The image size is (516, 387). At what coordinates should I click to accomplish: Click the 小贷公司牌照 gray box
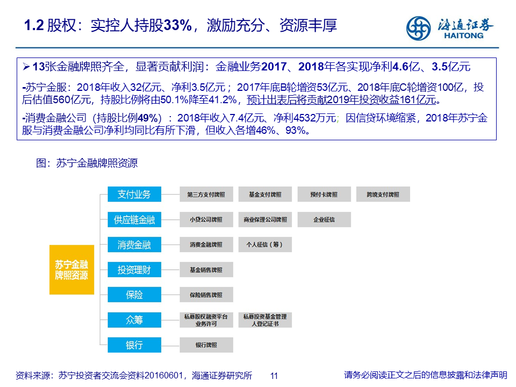coord(206,219)
